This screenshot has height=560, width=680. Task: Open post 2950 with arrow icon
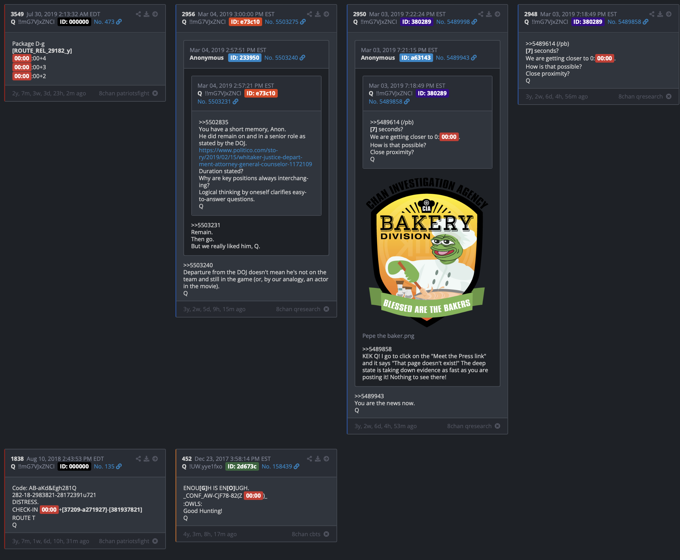[498, 14]
